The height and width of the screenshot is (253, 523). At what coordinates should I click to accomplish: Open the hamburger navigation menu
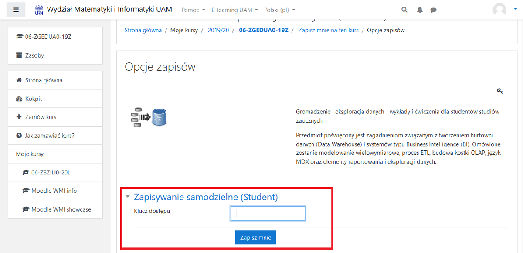16,10
